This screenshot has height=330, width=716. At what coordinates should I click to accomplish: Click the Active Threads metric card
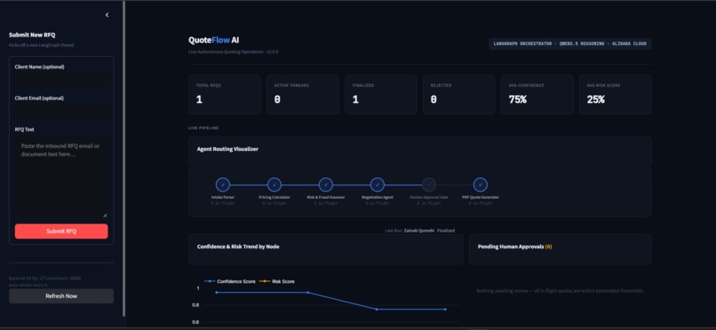tap(303, 94)
